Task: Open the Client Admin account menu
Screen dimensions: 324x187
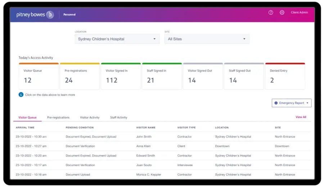Action: click(x=299, y=13)
